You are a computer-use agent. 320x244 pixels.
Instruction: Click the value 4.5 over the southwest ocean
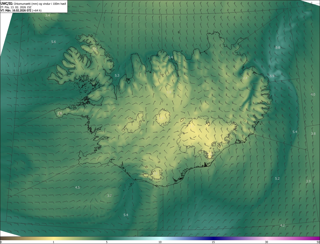click(77, 188)
